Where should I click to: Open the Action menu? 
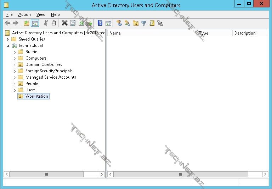24,14
